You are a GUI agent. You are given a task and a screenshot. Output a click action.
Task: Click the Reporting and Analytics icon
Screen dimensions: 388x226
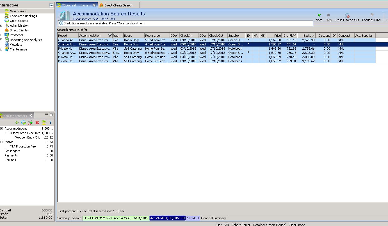click(x=7, y=40)
